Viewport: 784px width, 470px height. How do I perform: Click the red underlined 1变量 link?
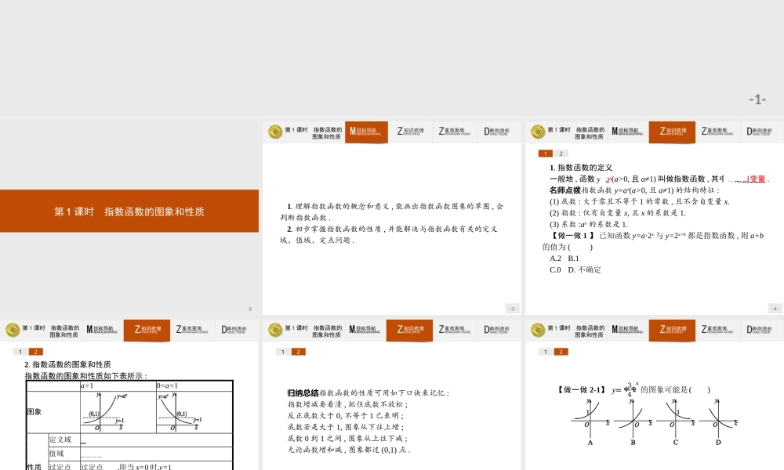point(757,180)
